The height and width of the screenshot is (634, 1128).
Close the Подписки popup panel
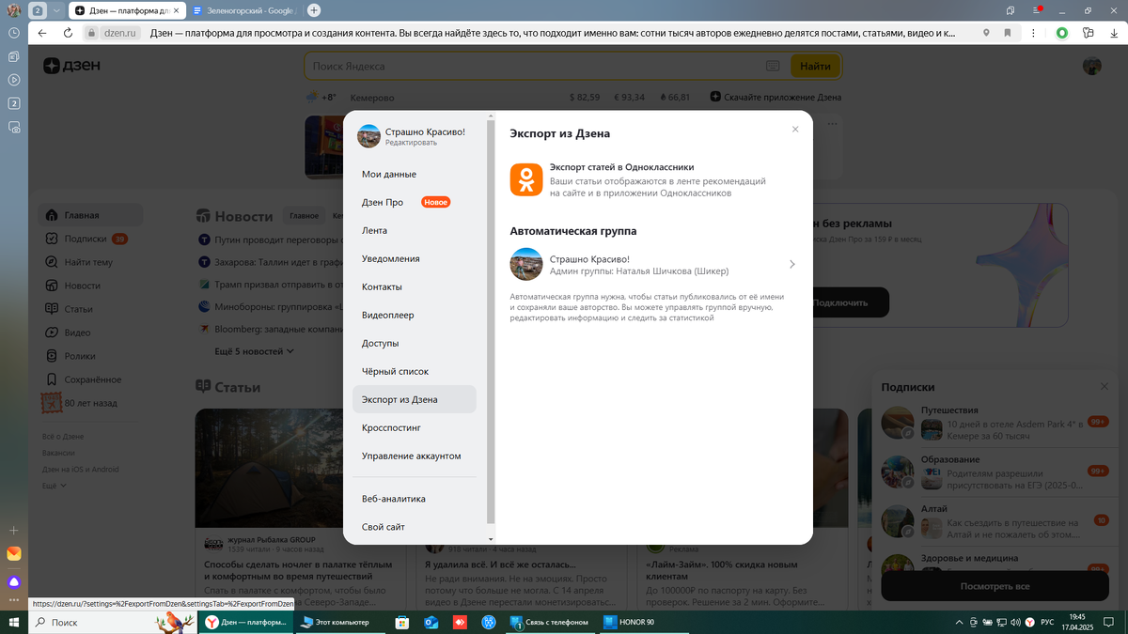coord(1104,387)
